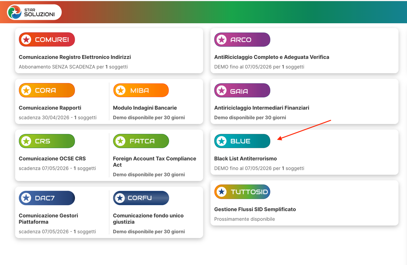Click 'scadenza 30/04/2026 - 1 soggetti' text

(58, 118)
